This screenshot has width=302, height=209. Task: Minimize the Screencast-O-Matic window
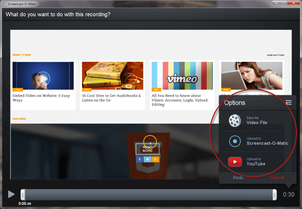[276, 3]
